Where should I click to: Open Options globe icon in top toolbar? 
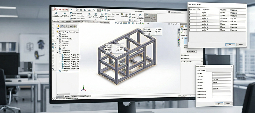coord(108,10)
